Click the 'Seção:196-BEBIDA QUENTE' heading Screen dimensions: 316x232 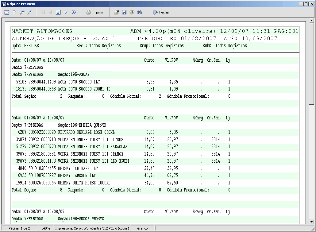coord(82,125)
